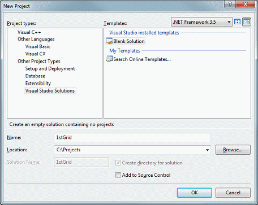Click the Cancel button
This screenshot has width=258, height=205.
point(233,193)
